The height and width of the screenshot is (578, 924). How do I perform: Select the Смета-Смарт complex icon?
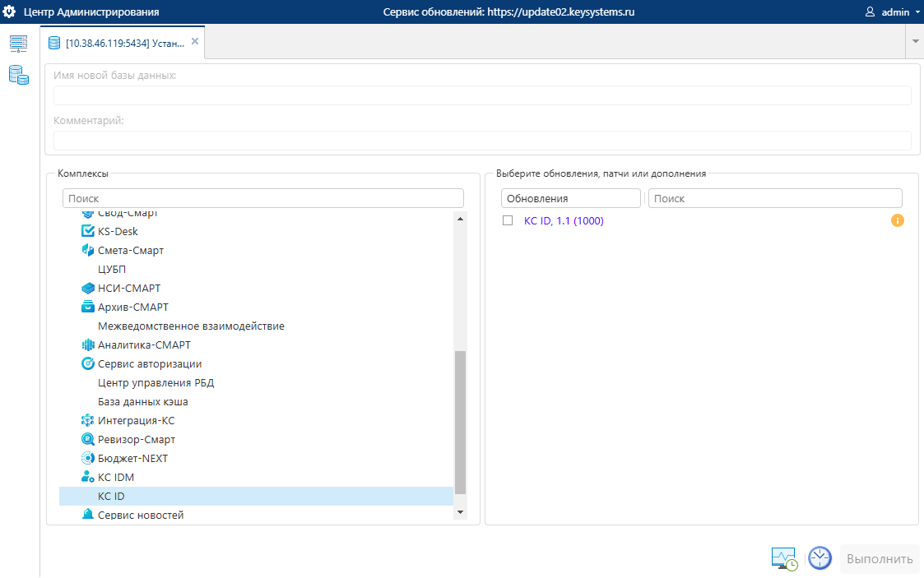pos(88,250)
